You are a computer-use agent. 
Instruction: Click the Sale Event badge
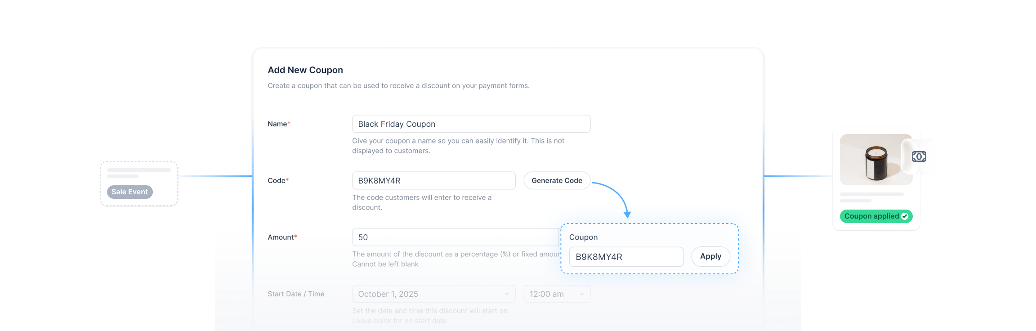[129, 192]
